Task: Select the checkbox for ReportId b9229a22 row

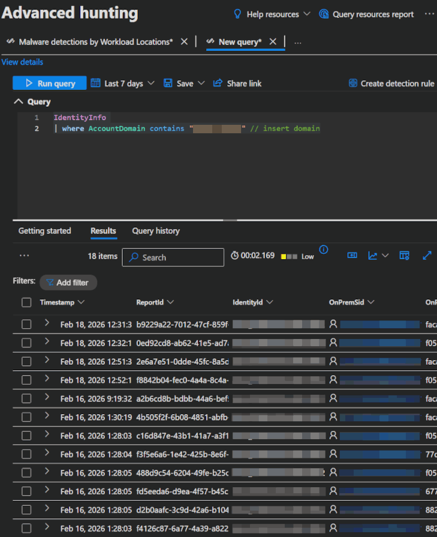Action: pos(26,325)
